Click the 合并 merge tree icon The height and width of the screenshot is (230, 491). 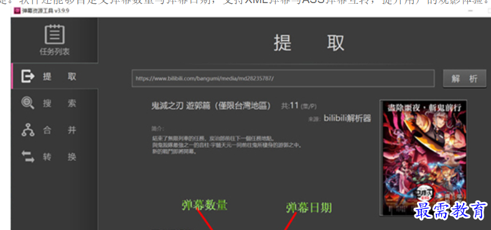coord(28,130)
